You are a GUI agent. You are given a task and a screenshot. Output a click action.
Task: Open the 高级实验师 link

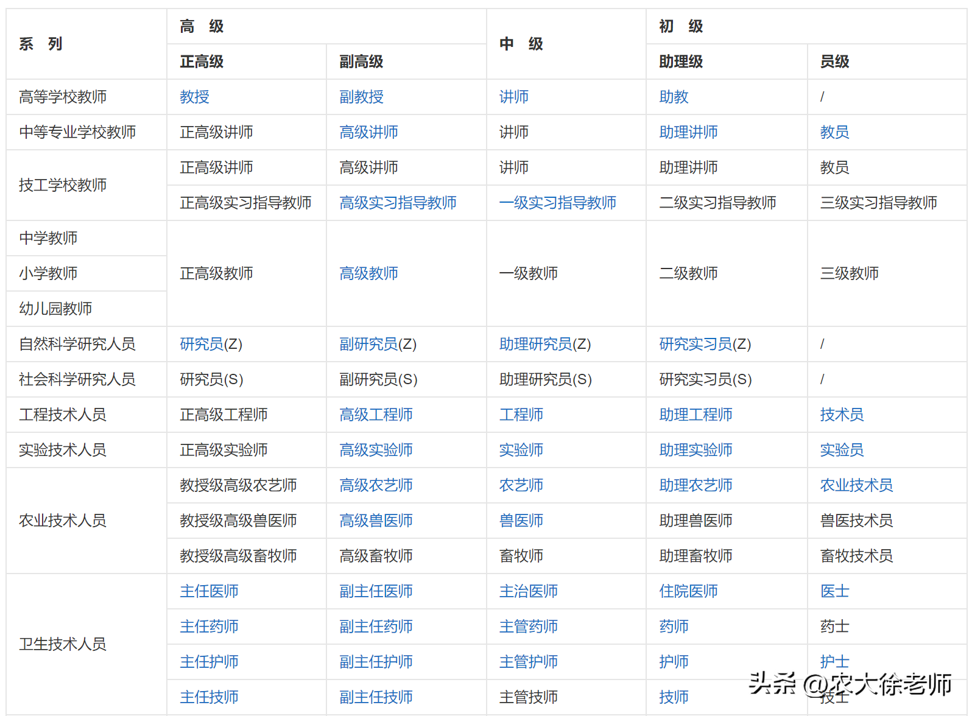(x=376, y=450)
